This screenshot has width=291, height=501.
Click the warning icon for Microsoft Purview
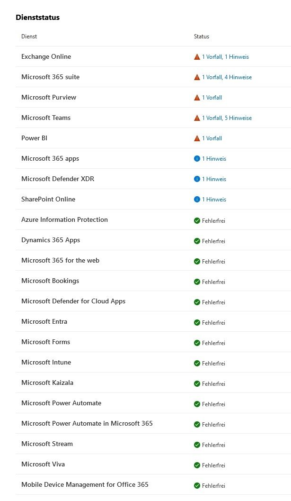point(197,98)
